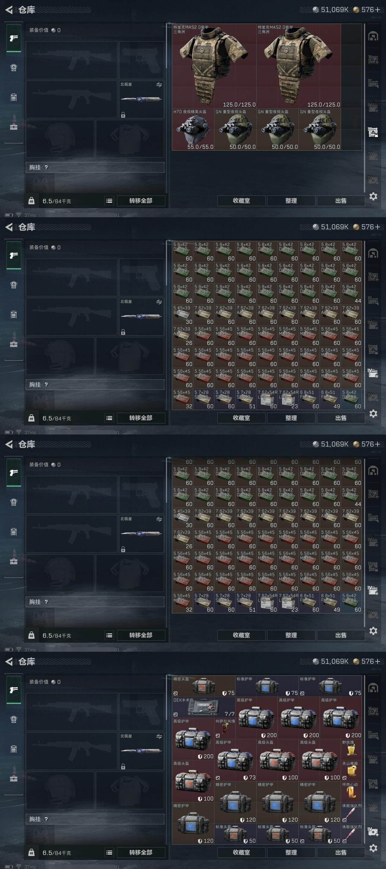The width and height of the screenshot is (386, 869).
Task: Open 收藏室 below the night-vision helmets
Action: tap(241, 201)
